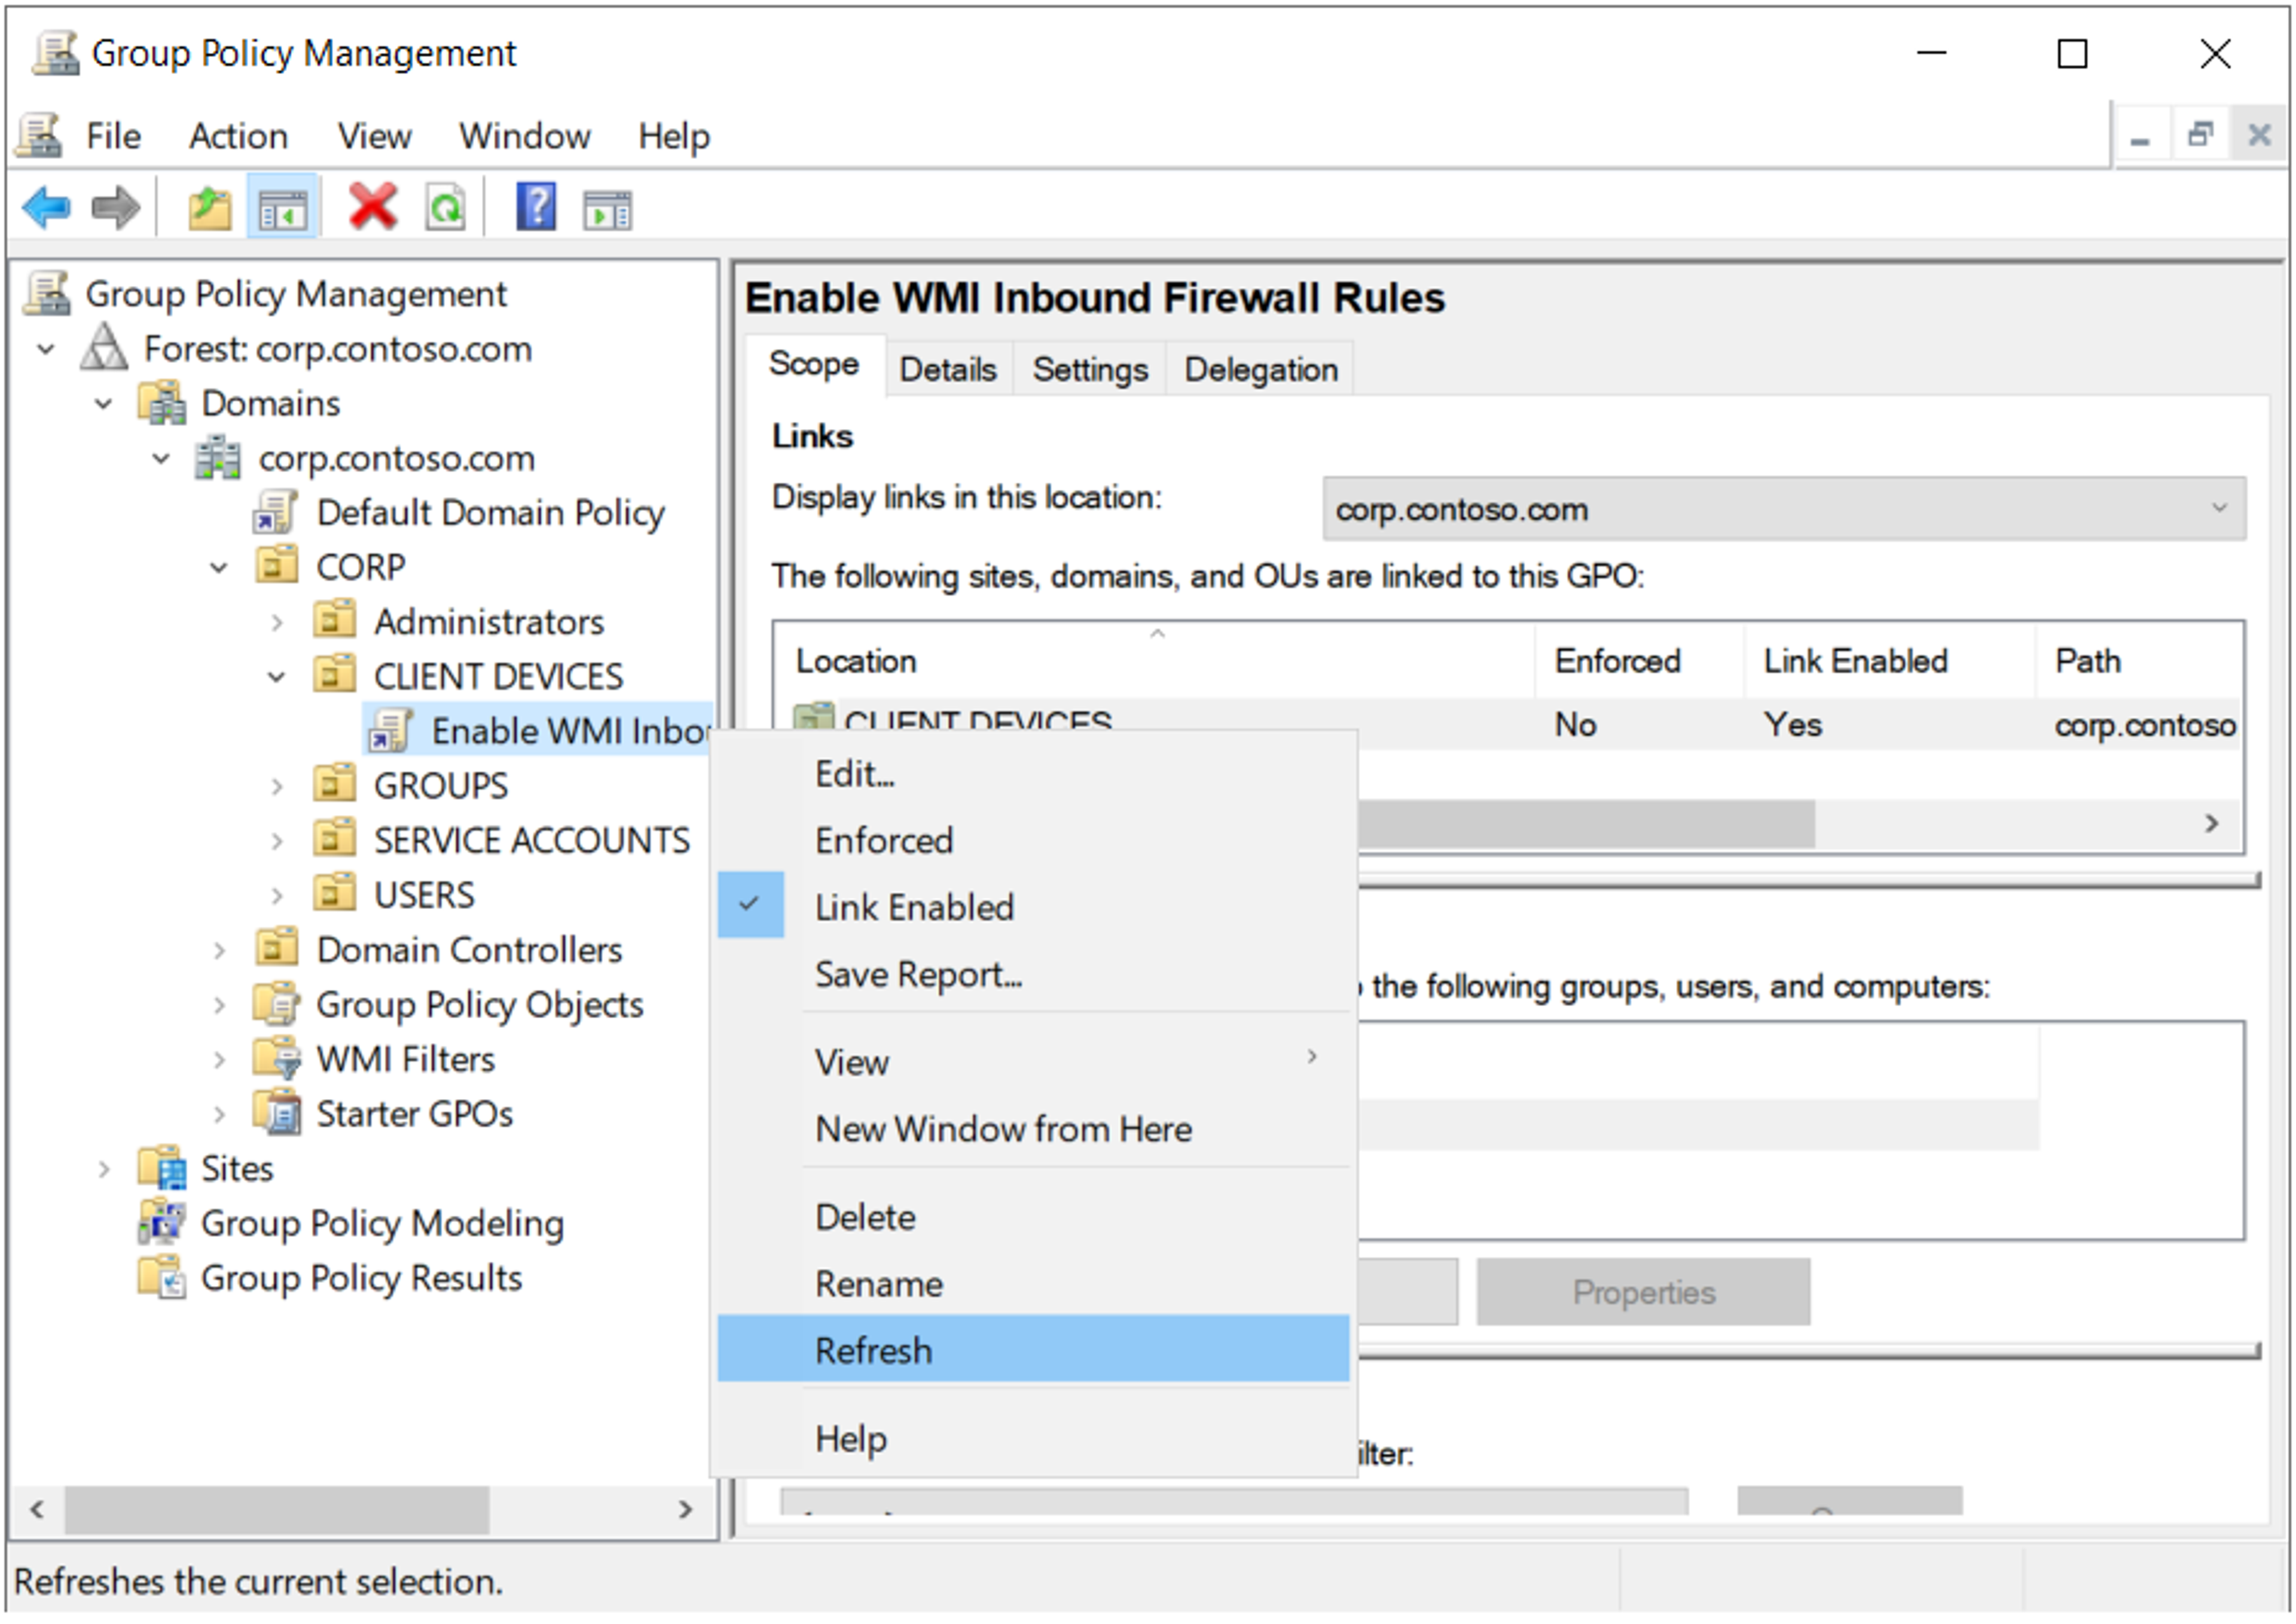
Task: Collapse the CORP organizational unit
Action: (219, 568)
